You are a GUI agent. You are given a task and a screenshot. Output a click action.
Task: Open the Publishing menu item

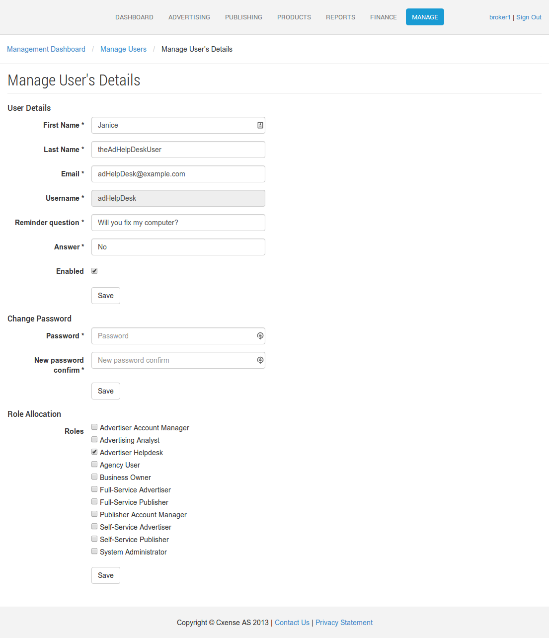(243, 17)
